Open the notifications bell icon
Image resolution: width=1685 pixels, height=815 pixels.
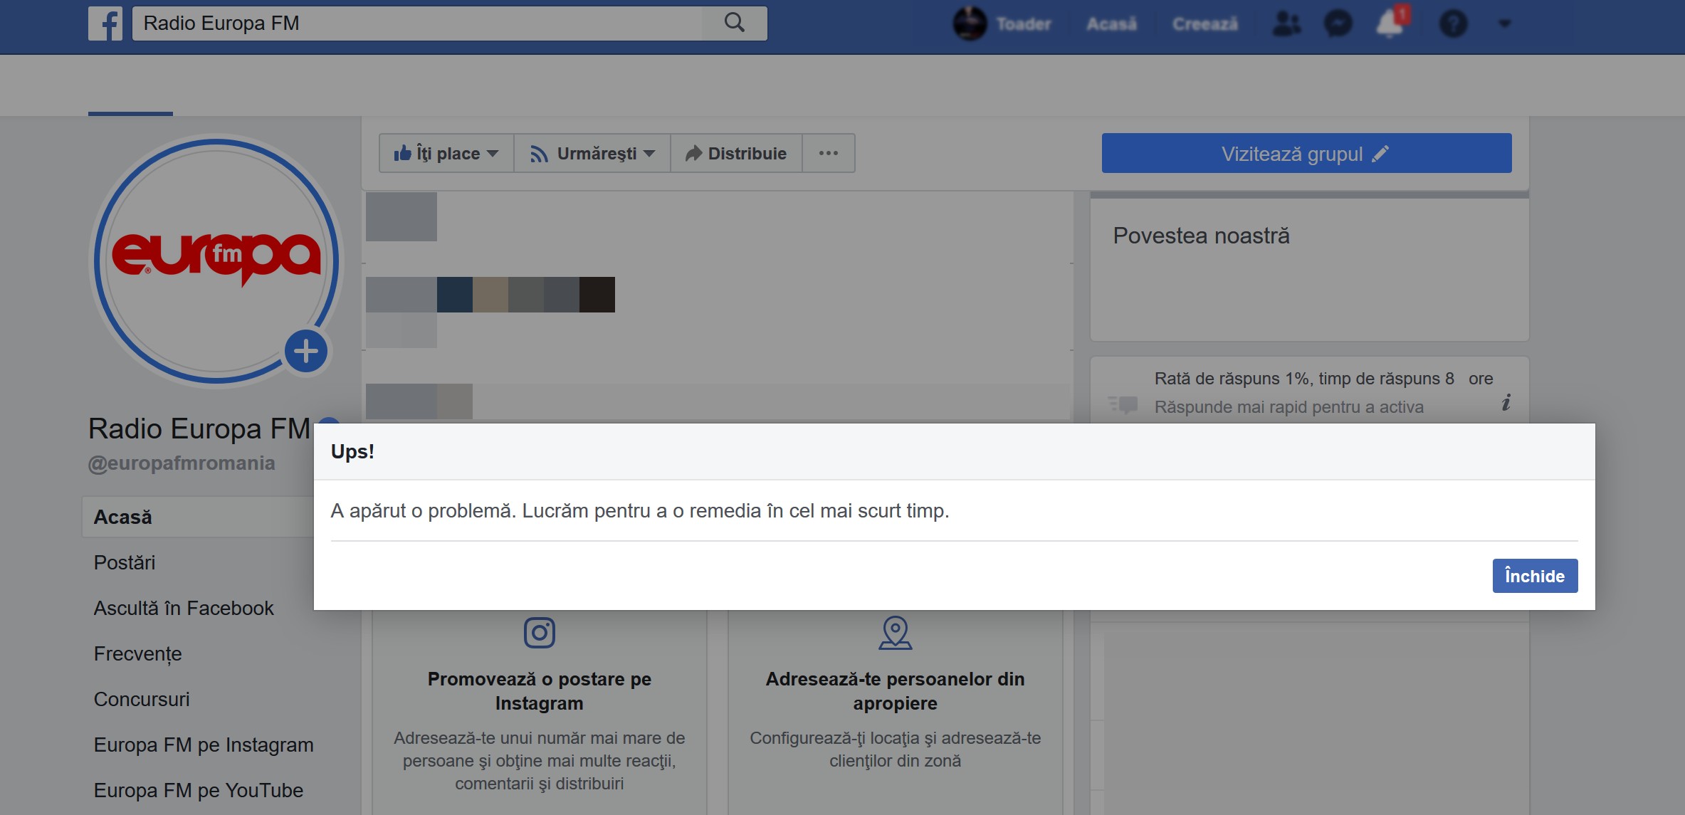click(x=1389, y=23)
